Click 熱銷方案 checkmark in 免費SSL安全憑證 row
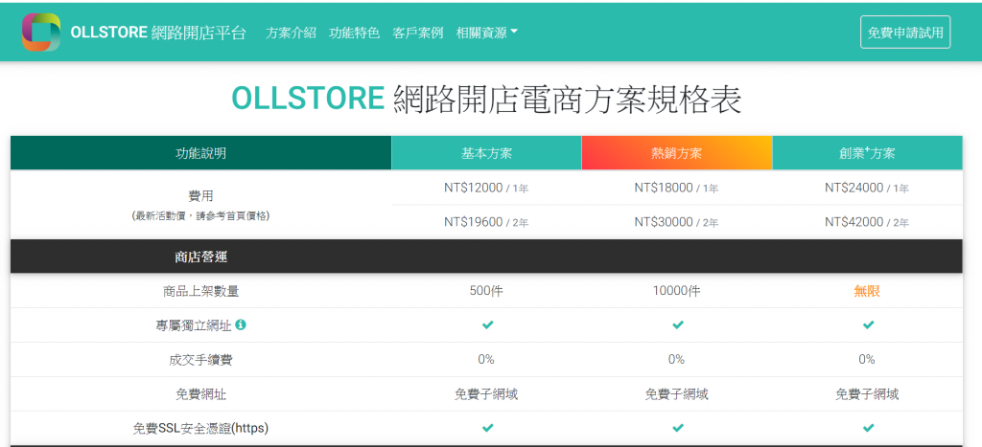This screenshot has height=447, width=982. point(678,428)
